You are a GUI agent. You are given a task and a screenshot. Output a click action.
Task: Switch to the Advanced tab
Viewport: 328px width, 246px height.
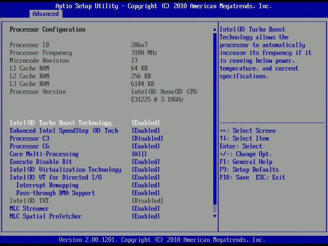[46, 14]
